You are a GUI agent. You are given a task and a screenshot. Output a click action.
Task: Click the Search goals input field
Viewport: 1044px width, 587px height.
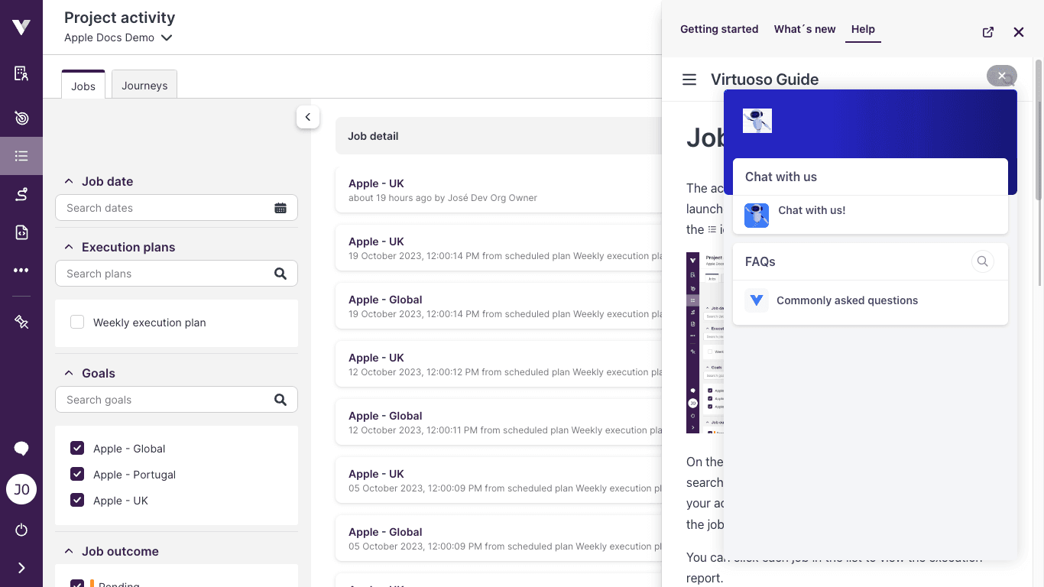(x=164, y=400)
